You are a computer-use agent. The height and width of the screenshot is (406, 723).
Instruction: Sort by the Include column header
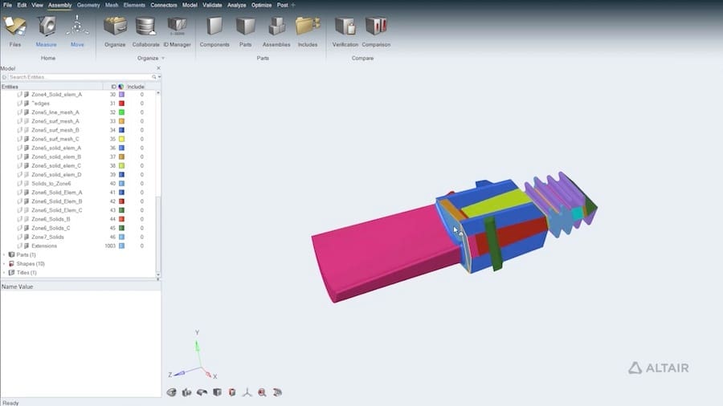[x=136, y=87]
